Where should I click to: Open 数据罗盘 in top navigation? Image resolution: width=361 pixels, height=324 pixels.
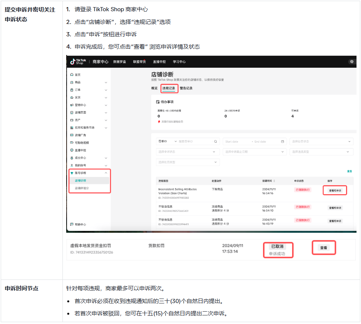[x=120, y=62]
